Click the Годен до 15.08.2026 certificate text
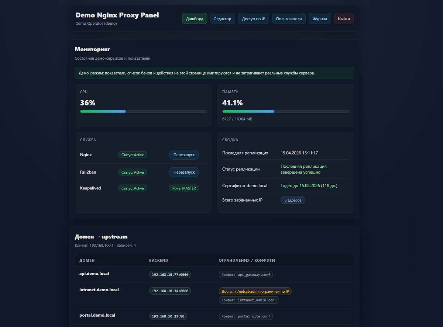This screenshot has height=327, width=443. coord(309,185)
